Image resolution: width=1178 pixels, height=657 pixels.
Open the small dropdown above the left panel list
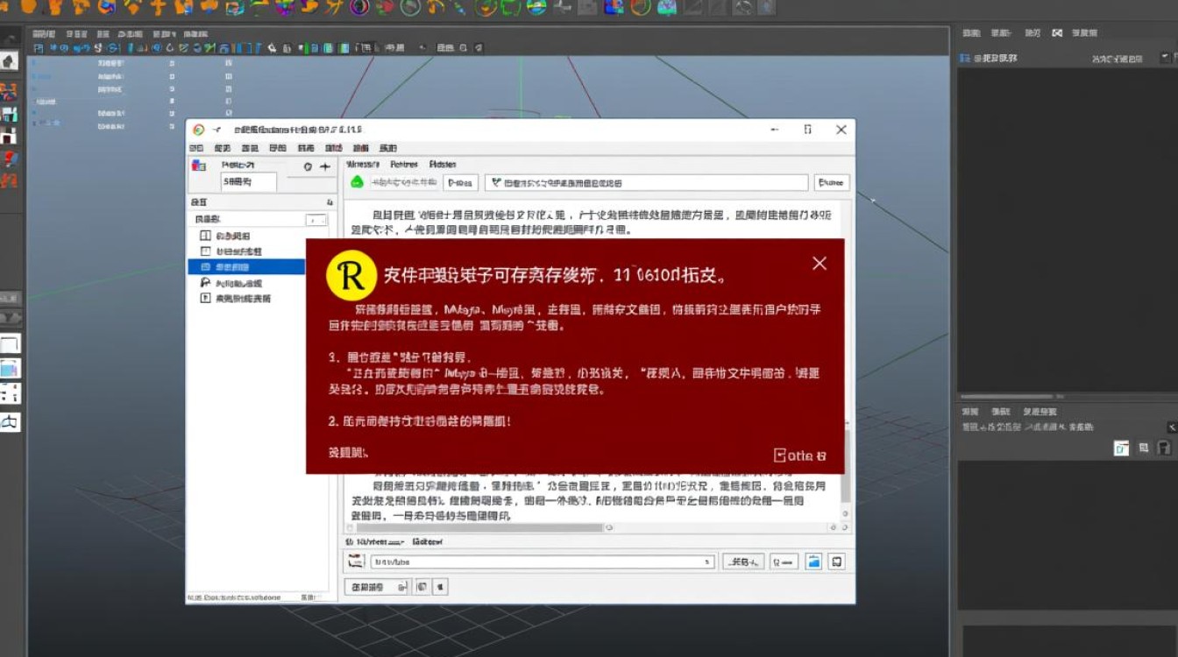316,220
